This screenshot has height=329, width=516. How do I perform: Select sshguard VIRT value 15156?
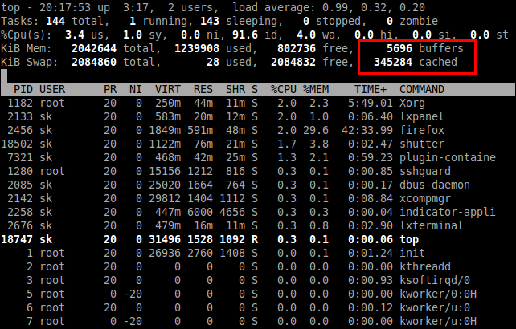[x=165, y=171]
